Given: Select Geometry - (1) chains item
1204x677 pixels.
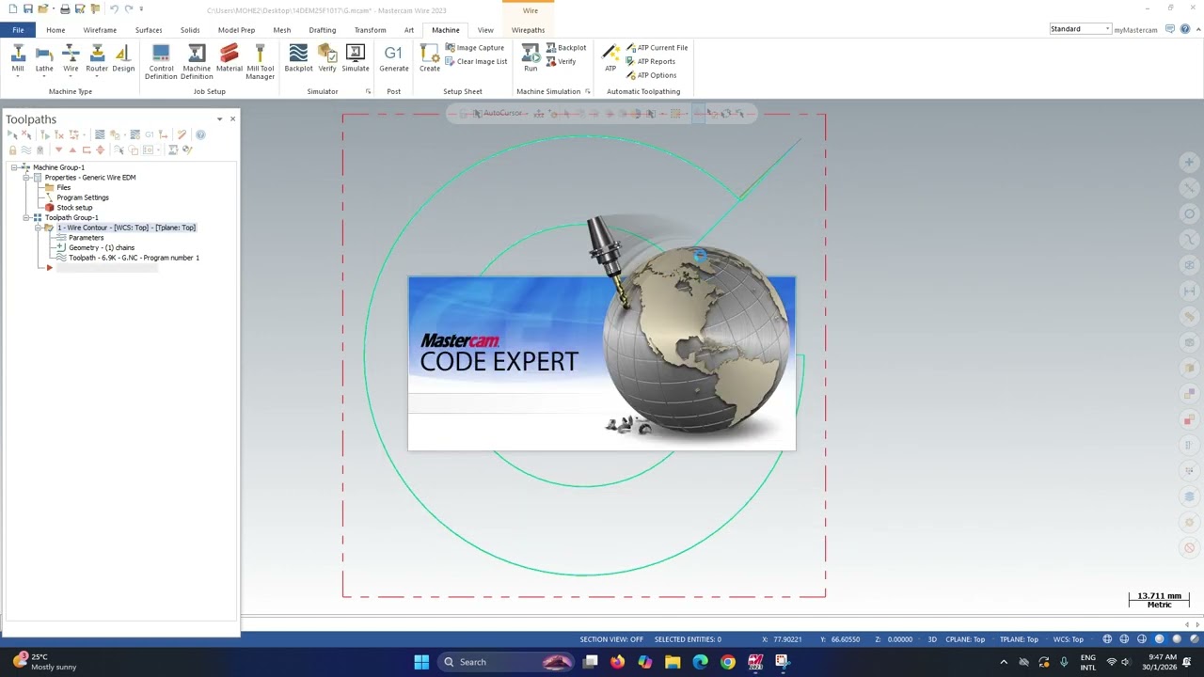Looking at the screenshot, I should point(102,248).
